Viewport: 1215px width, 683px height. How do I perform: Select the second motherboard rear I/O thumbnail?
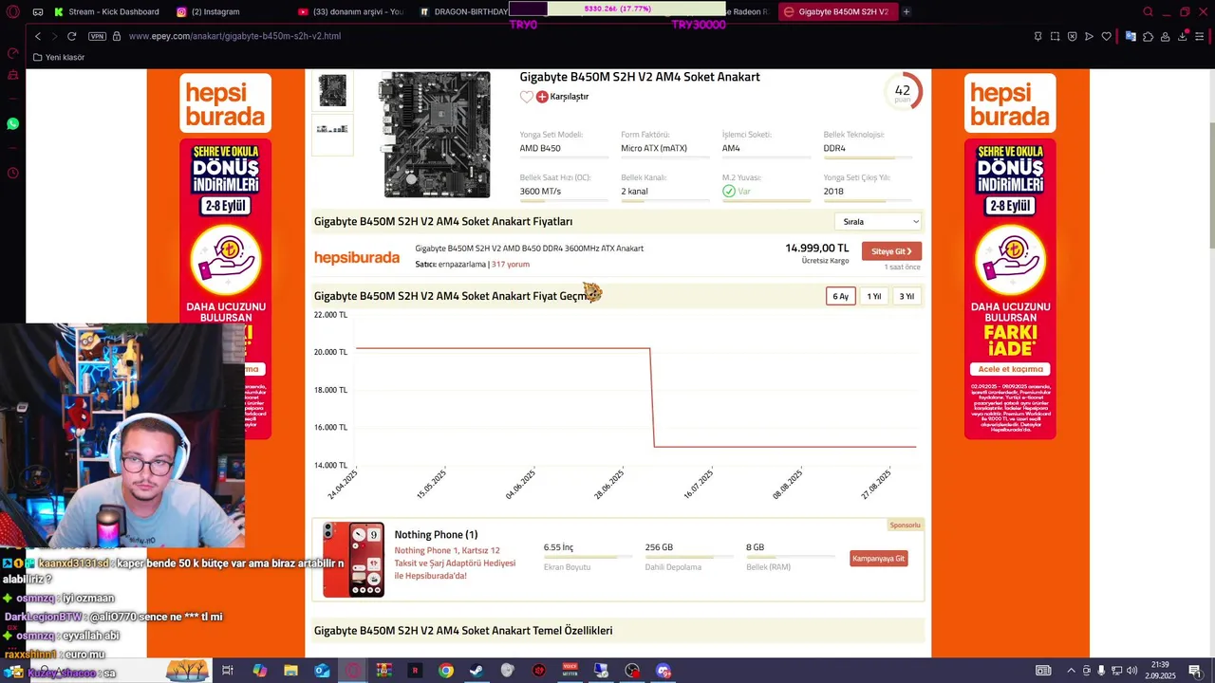(332, 134)
